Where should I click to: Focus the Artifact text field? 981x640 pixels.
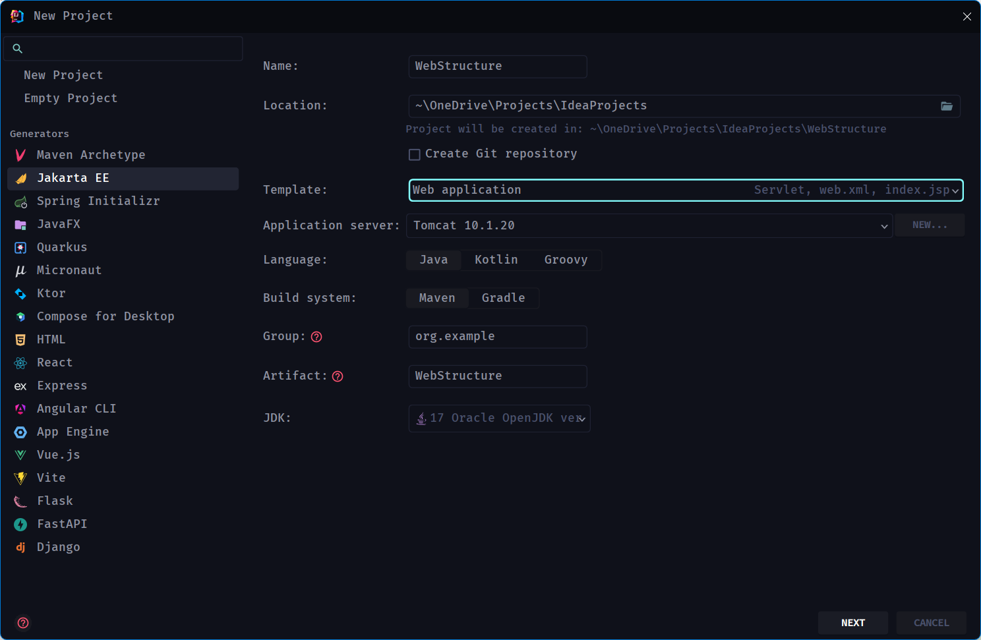498,376
